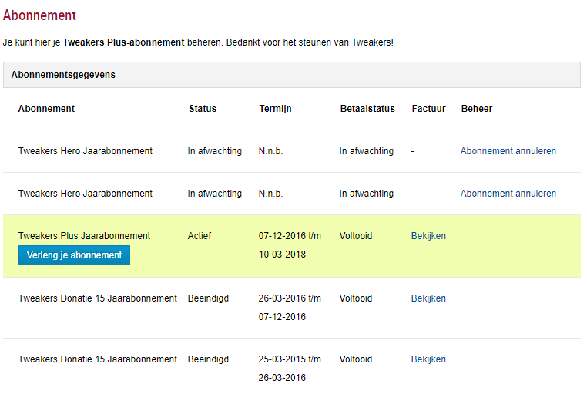Image resolution: width=587 pixels, height=408 pixels.
Task: View invoice for Tweakers Plus Jaarabonnement
Action: [x=428, y=236]
